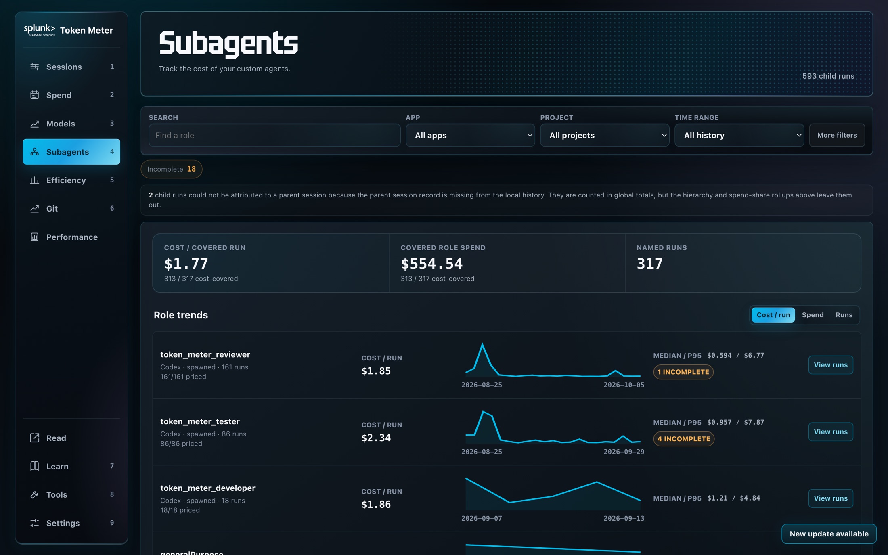Viewport: 888px width, 555px height.
Task: Click the Spend calendar icon
Action: coord(35,95)
